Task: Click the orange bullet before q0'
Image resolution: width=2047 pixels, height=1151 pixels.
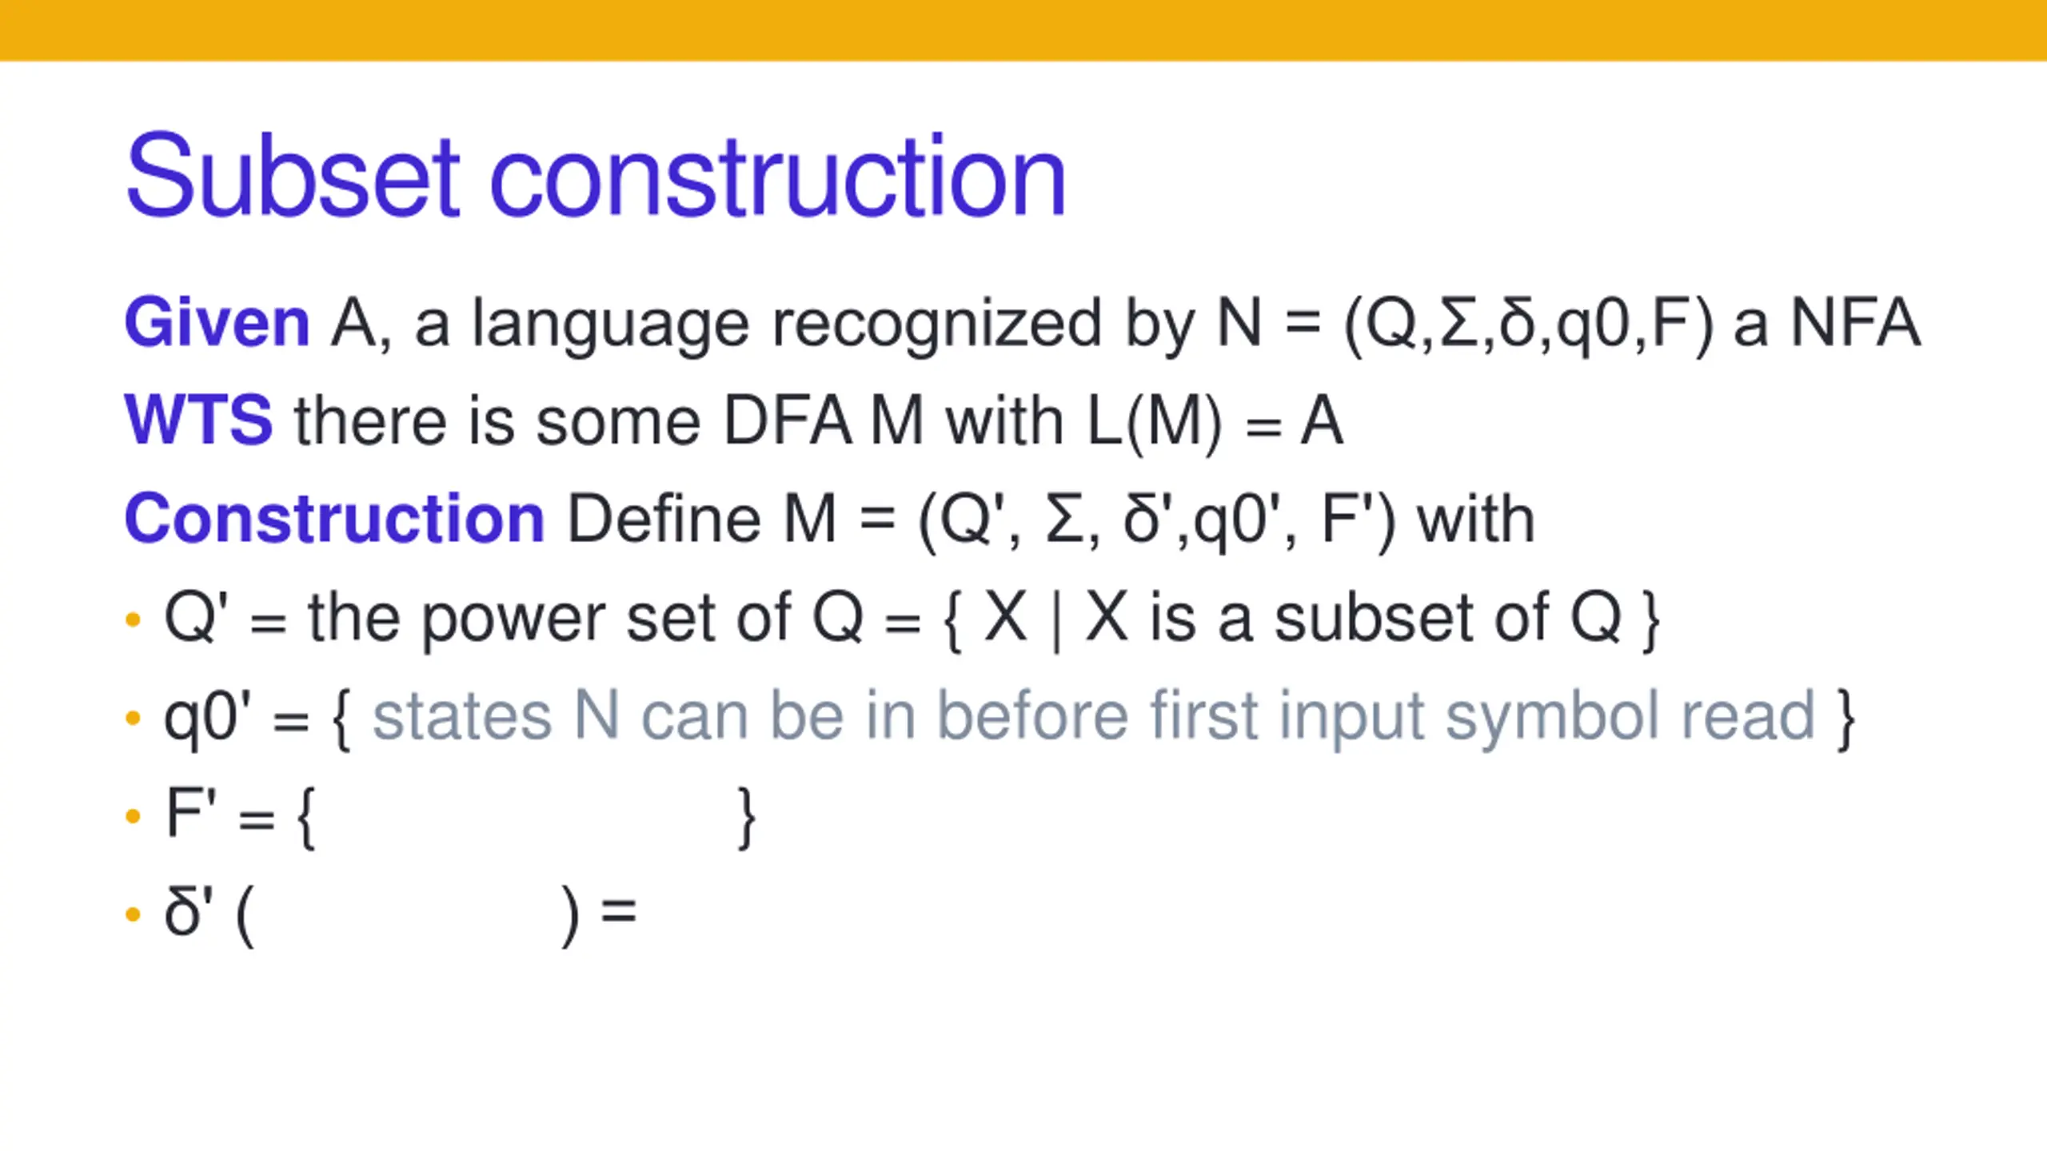Action: (x=133, y=718)
